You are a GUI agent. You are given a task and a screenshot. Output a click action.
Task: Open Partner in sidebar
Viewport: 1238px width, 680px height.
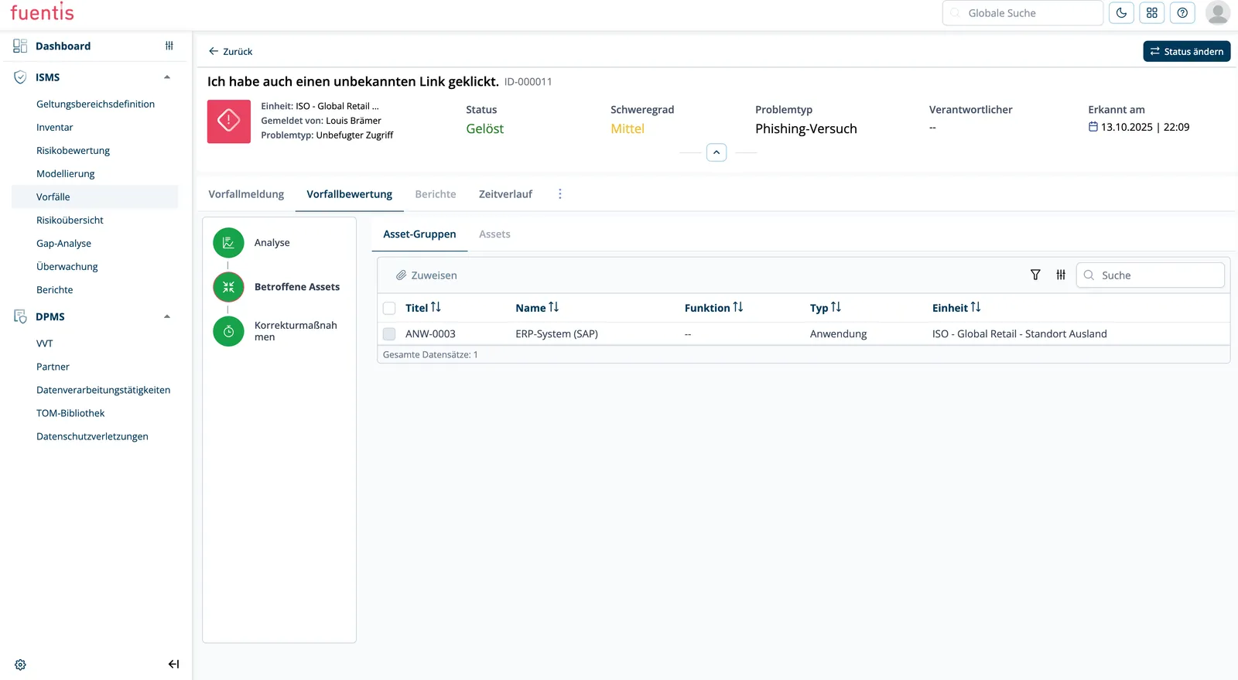click(x=53, y=367)
